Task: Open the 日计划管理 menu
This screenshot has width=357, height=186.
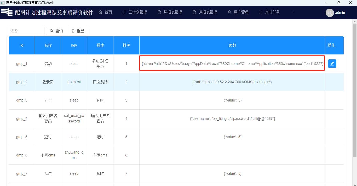Action: (135, 12)
